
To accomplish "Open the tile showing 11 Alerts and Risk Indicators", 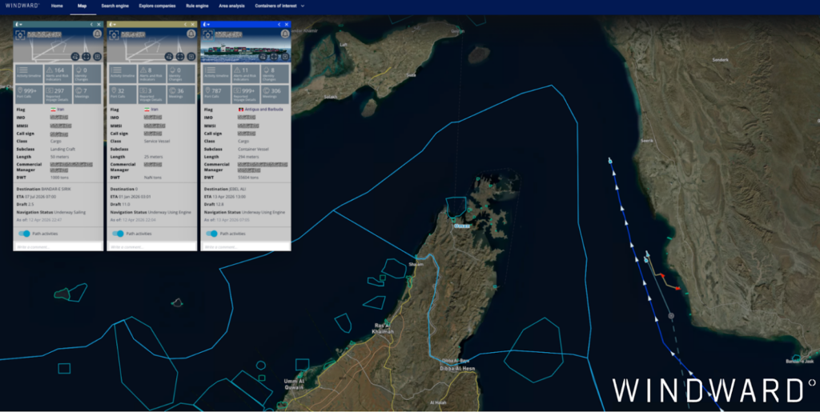I will point(246,74).
